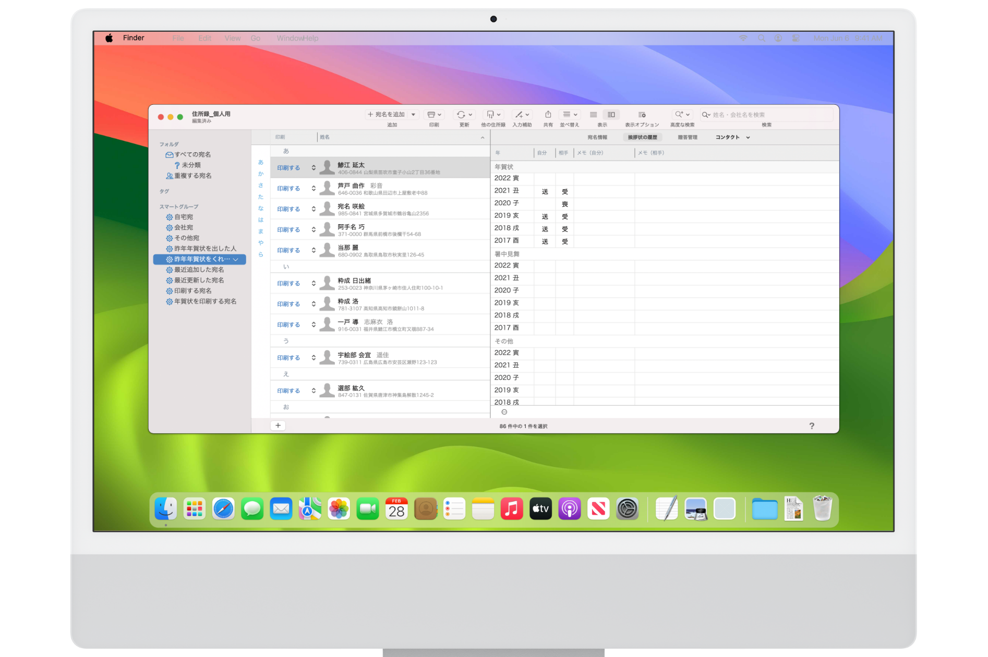Toggle 受 mark for 2017 酉 年賀状
This screenshot has width=988, height=657.
[x=564, y=241]
